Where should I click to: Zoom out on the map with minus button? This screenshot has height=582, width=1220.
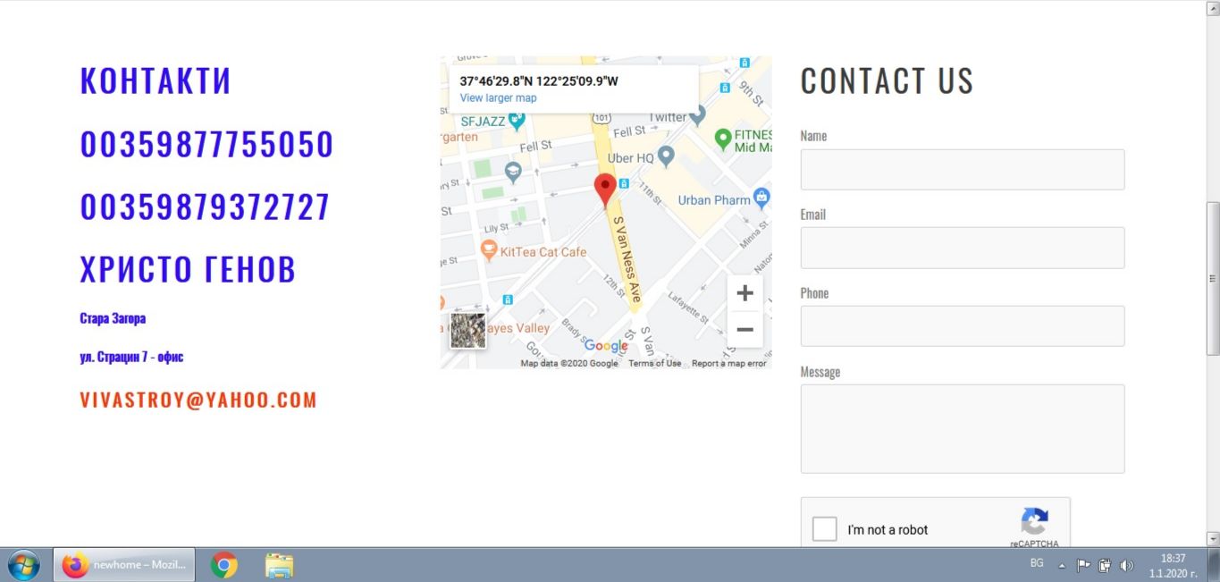click(745, 330)
